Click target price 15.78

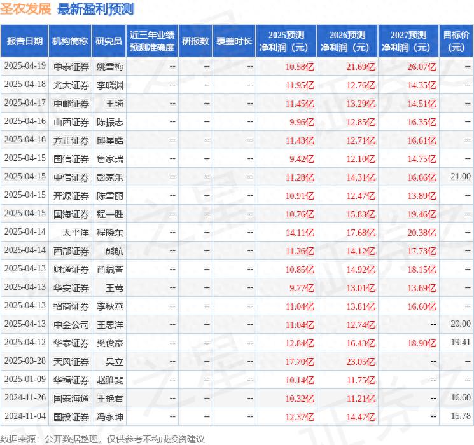pos(461,416)
